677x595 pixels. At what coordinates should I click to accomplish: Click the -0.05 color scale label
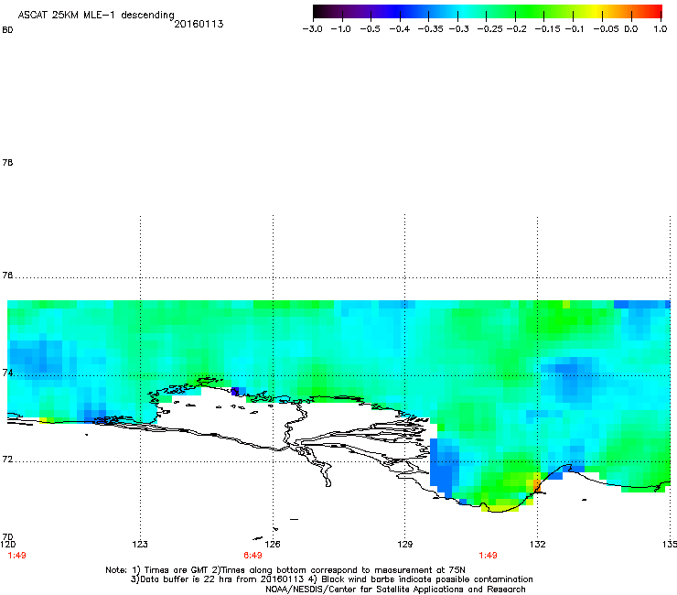[x=606, y=29]
